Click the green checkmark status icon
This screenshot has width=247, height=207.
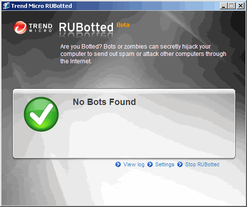point(41,114)
